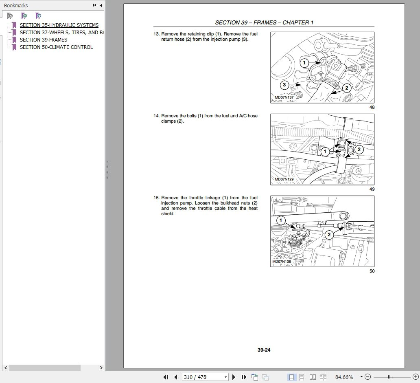Click the delete bookmark icon
The height and width of the screenshot is (383, 420).
coord(10,15)
